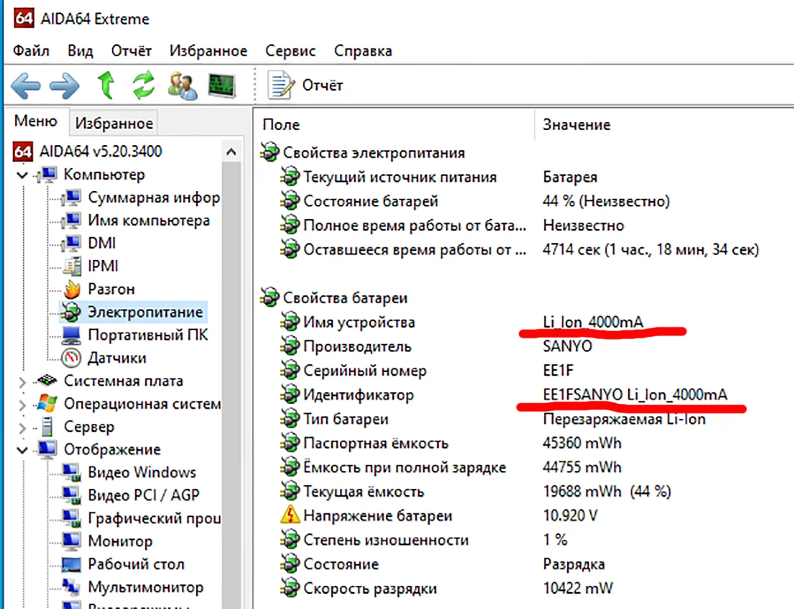Image resolution: width=794 pixels, height=609 pixels.
Task: Click the tree scrollbar up arrow
Action: pos(231,151)
